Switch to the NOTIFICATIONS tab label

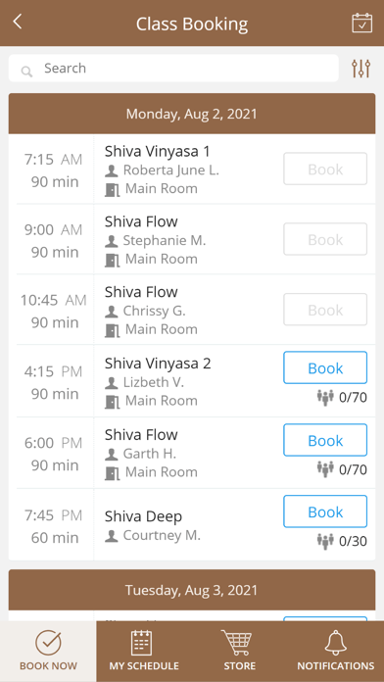(x=335, y=666)
